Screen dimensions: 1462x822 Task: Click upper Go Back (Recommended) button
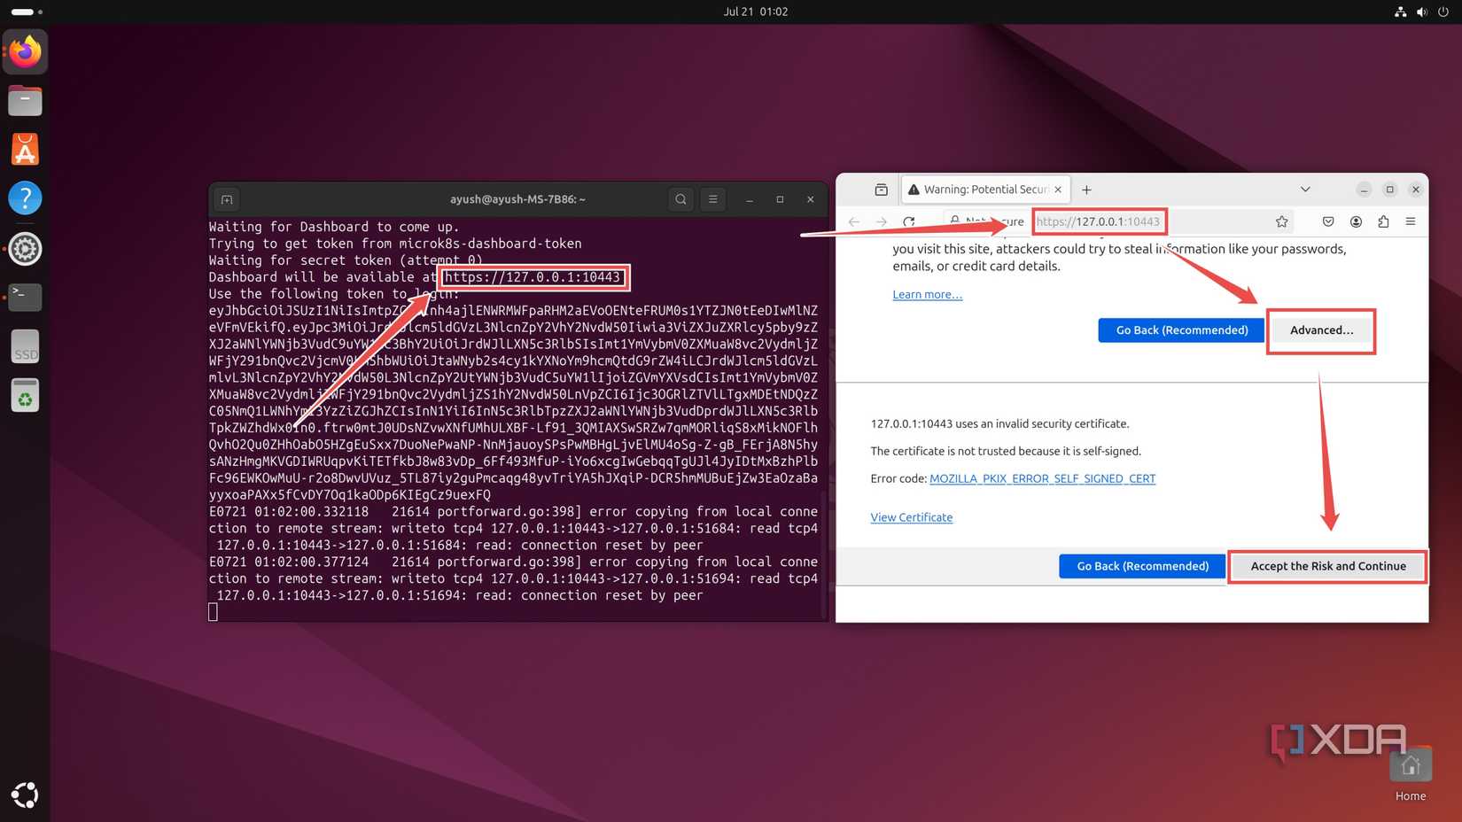(1181, 330)
